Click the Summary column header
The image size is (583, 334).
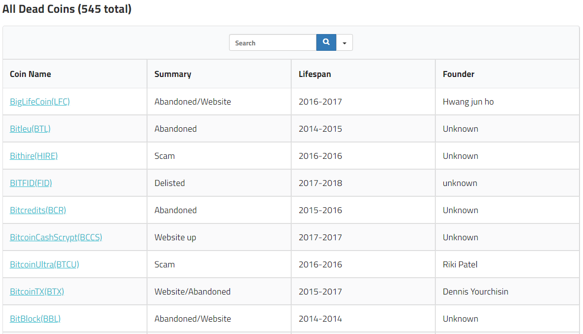pyautogui.click(x=173, y=74)
